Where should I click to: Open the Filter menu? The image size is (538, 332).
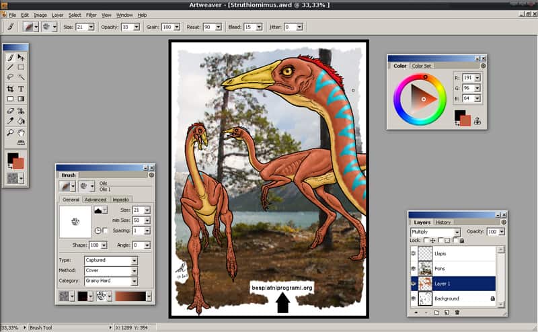(91, 15)
